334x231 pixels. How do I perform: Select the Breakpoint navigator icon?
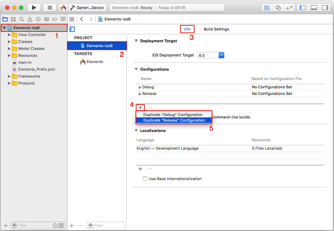click(54, 19)
